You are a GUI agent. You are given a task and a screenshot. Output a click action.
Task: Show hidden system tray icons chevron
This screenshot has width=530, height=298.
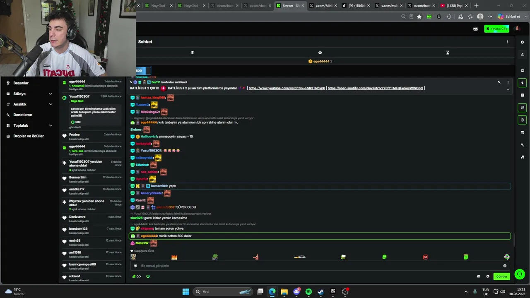[x=466, y=292]
